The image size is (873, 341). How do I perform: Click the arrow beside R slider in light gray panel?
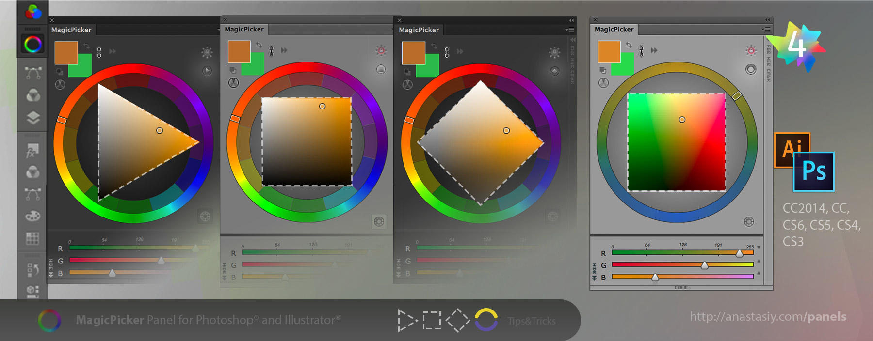[759, 248]
